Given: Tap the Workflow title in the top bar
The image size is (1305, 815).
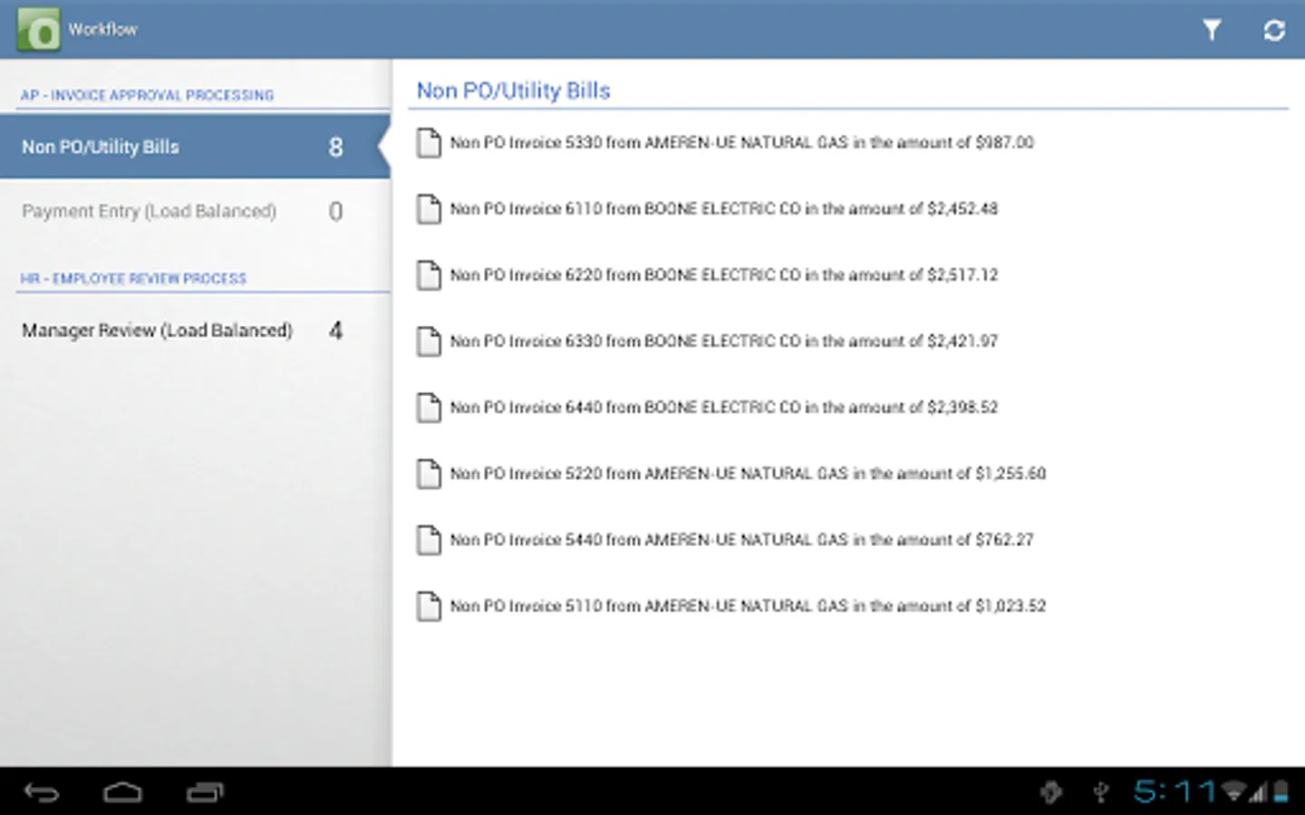Looking at the screenshot, I should 102,30.
